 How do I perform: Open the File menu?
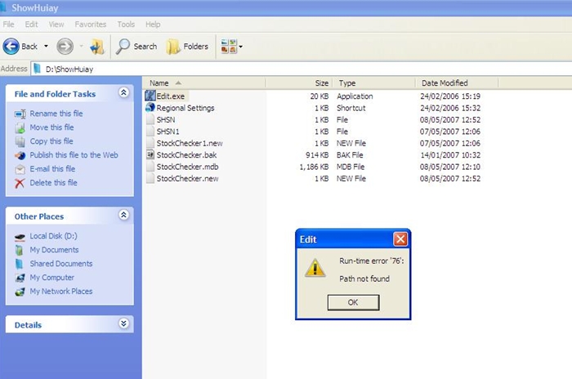point(8,25)
